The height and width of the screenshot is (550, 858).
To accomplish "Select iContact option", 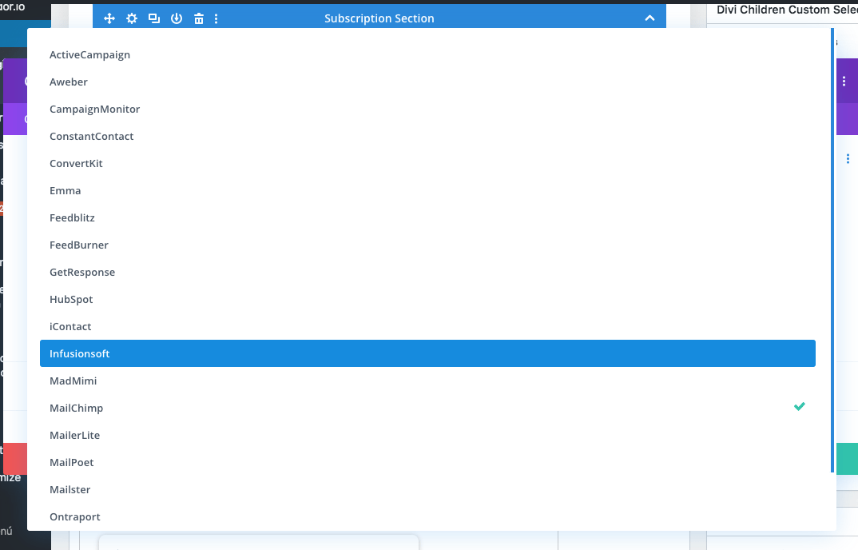I will click(427, 326).
